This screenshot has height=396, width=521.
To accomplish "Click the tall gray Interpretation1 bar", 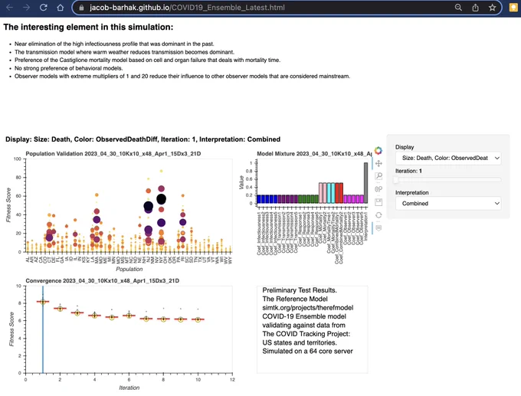I will (x=365, y=183).
